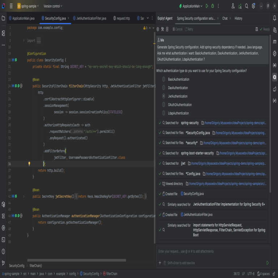Open the main hamburger menu

tap(11, 6)
